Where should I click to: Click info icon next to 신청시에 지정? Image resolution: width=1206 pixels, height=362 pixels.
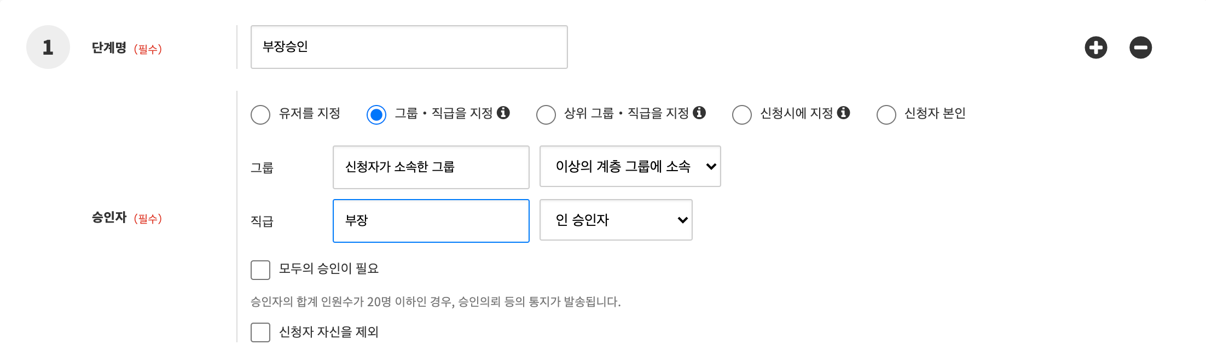click(843, 113)
